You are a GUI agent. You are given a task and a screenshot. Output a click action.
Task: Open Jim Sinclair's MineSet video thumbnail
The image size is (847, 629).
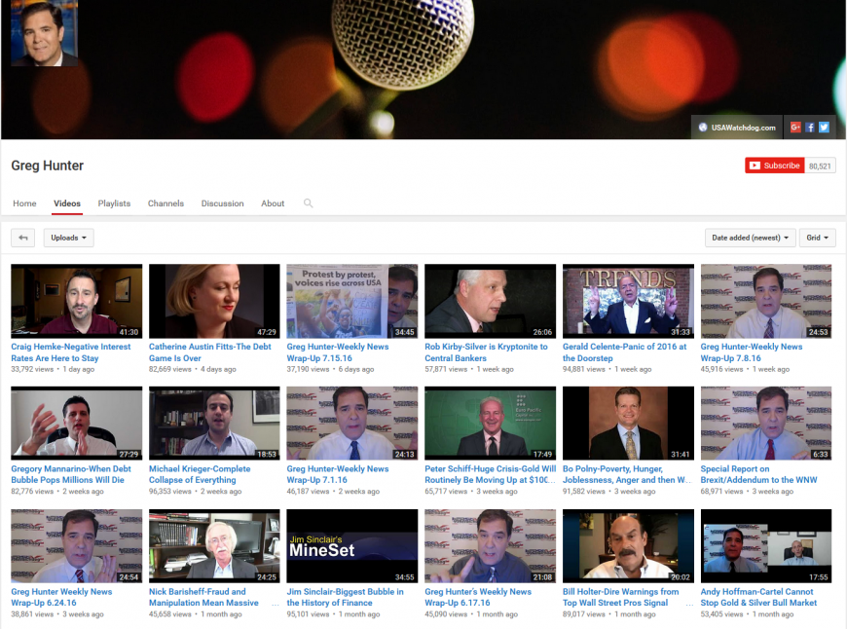351,546
